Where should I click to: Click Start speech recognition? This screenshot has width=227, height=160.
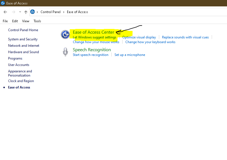[x=91, y=55]
